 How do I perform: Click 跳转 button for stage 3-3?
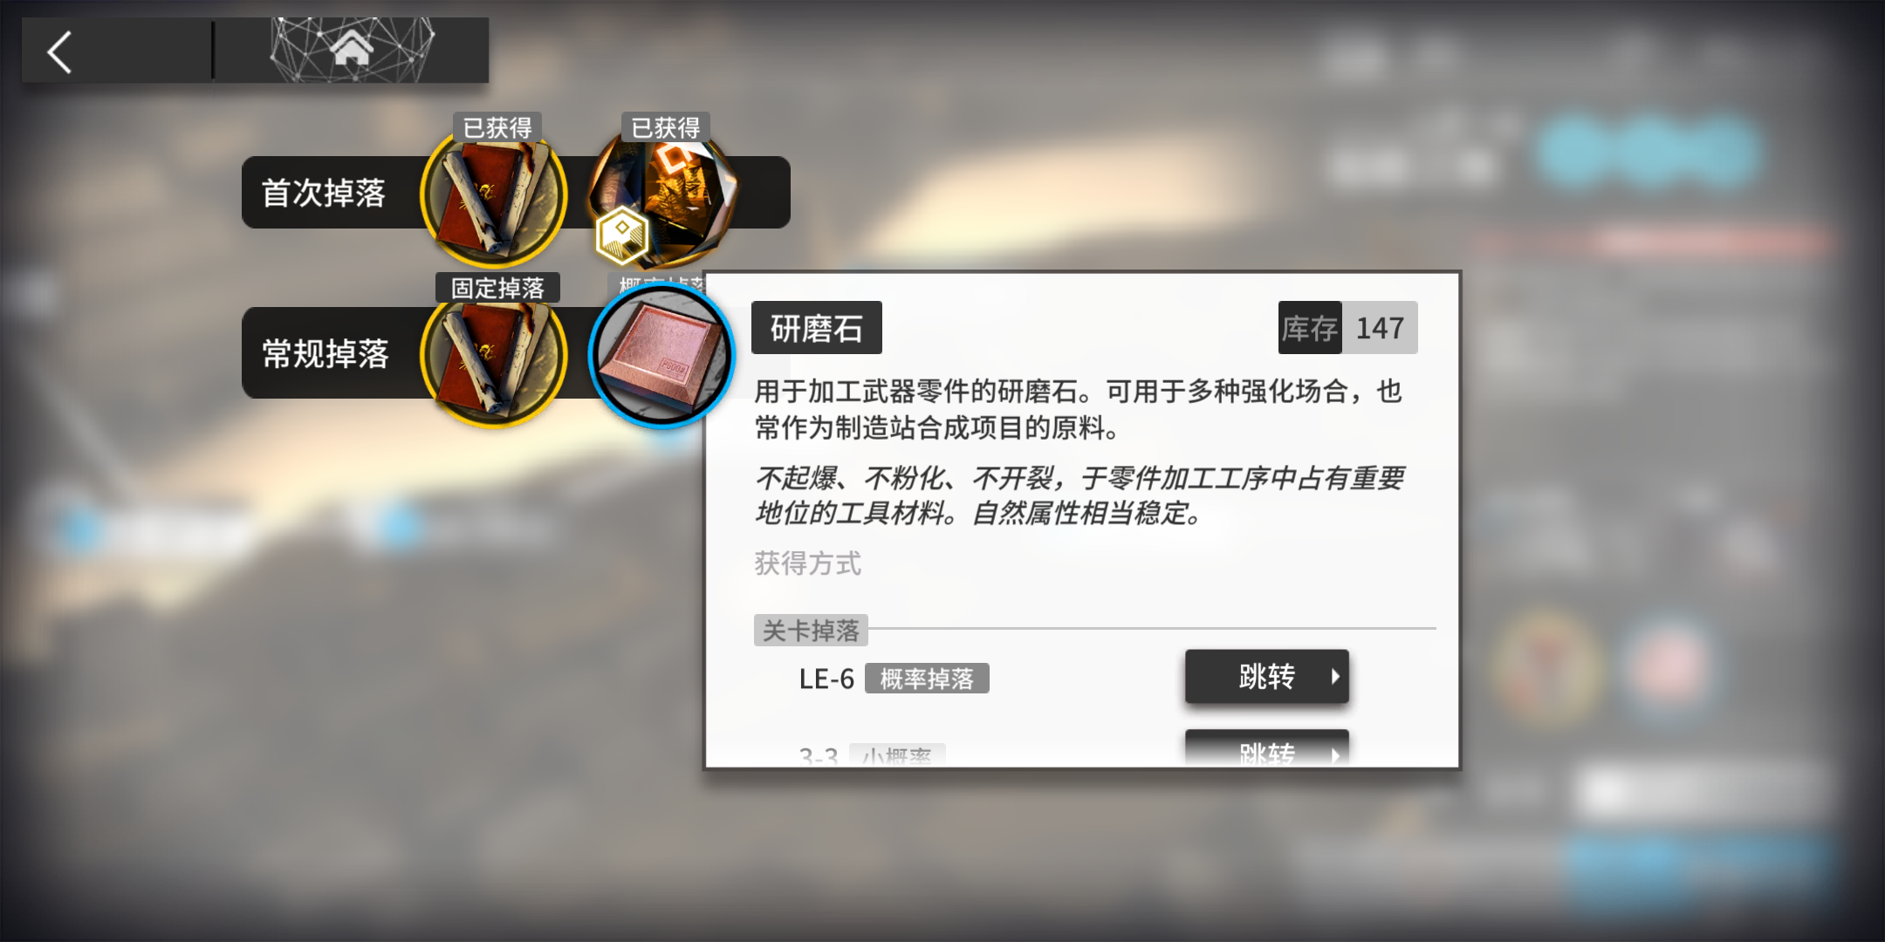pyautogui.click(x=1266, y=750)
